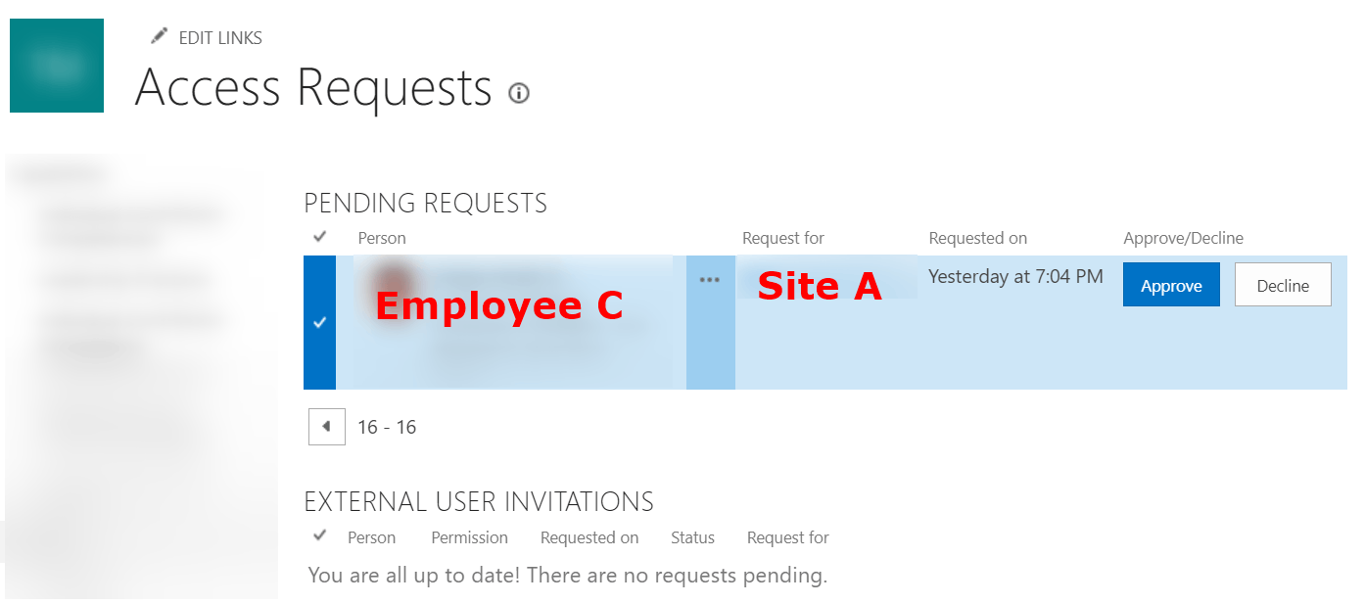Go to previous page of pending requests
Image resolution: width=1365 pixels, height=604 pixels.
[x=327, y=427]
